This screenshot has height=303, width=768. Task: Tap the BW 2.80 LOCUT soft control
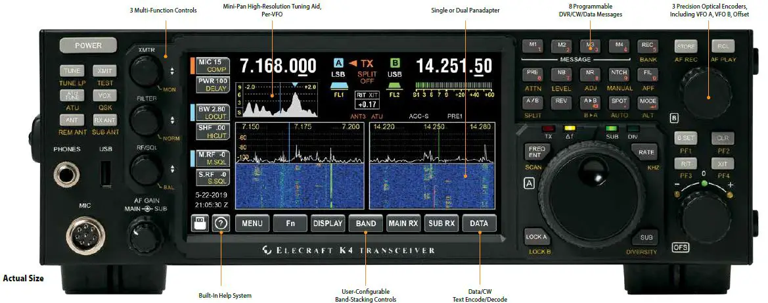[x=213, y=112]
